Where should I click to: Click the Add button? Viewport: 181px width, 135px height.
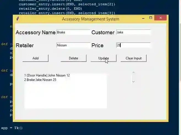point(36,58)
